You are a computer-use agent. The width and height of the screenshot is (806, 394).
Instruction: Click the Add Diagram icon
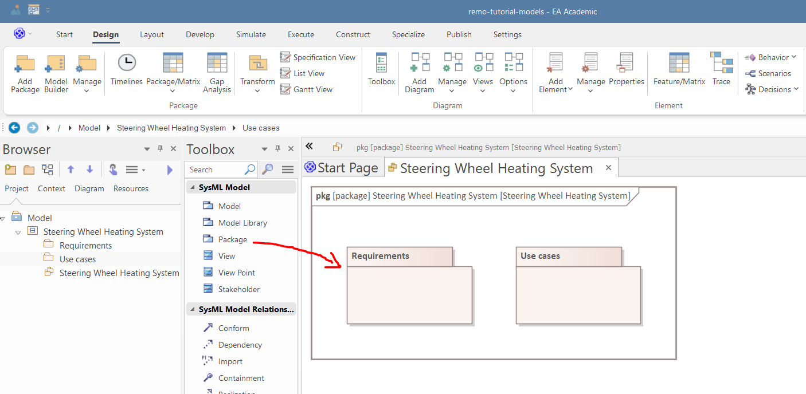(x=420, y=73)
